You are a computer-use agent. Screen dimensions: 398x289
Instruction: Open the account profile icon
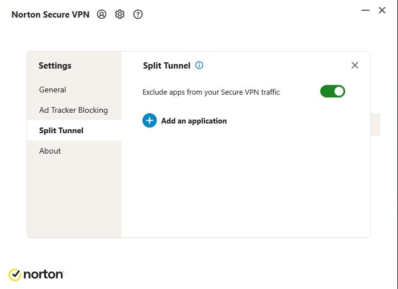pos(102,15)
